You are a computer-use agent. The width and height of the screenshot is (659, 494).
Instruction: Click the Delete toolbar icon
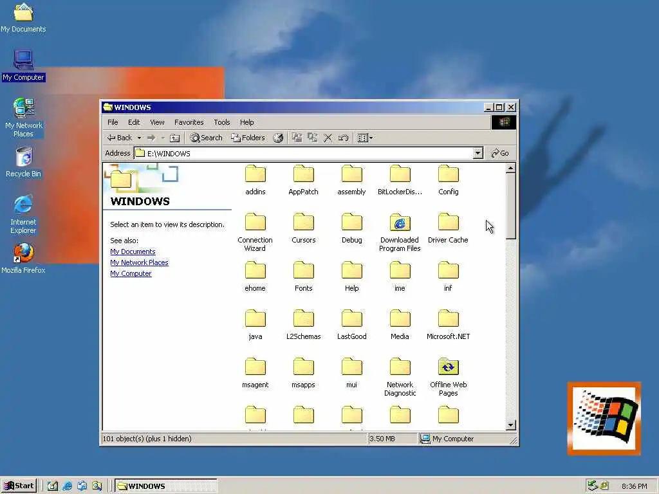[x=328, y=138]
